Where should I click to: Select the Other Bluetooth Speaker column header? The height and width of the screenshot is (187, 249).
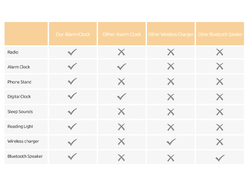(220, 34)
